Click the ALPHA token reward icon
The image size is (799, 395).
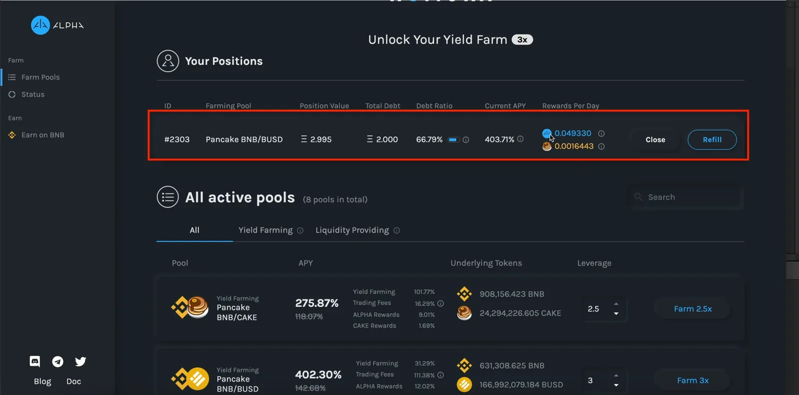[x=547, y=133]
